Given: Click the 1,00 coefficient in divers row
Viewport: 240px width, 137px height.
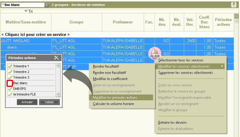Looking at the screenshot, I should pyautogui.click(x=204, y=47).
